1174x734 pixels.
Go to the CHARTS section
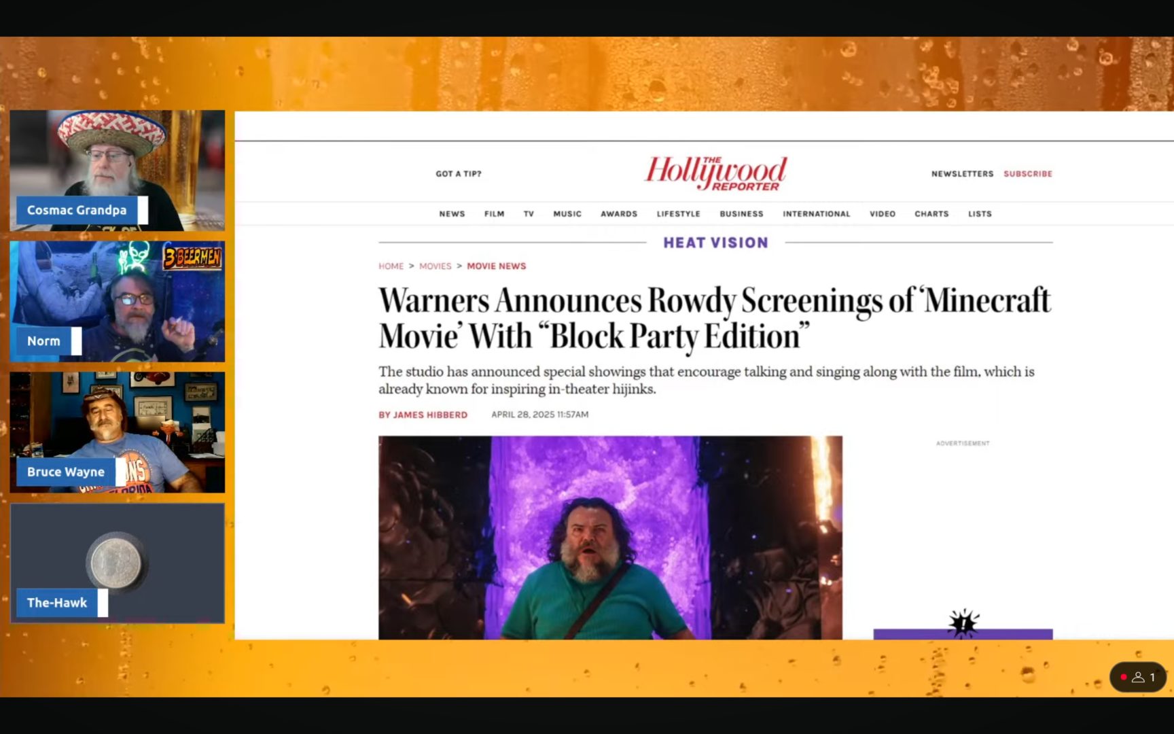(x=931, y=214)
